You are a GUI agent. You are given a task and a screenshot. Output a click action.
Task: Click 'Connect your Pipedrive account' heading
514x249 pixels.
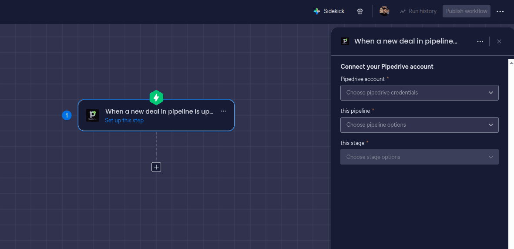[x=387, y=67]
